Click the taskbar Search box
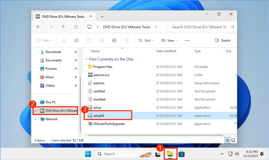 click(x=123, y=154)
